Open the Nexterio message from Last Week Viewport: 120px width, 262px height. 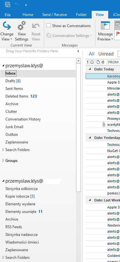[x=103, y=225]
